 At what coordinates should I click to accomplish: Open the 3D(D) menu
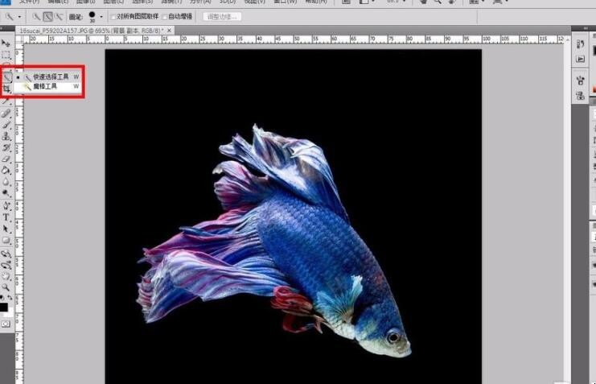(x=228, y=2)
